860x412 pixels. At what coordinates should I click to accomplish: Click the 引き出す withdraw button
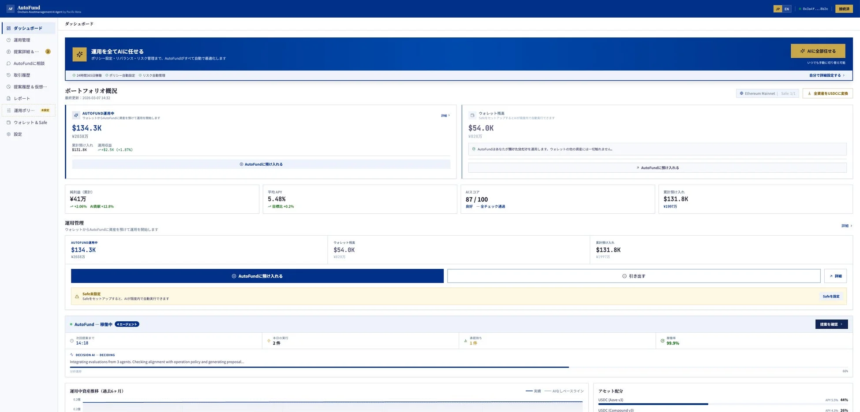(x=633, y=276)
